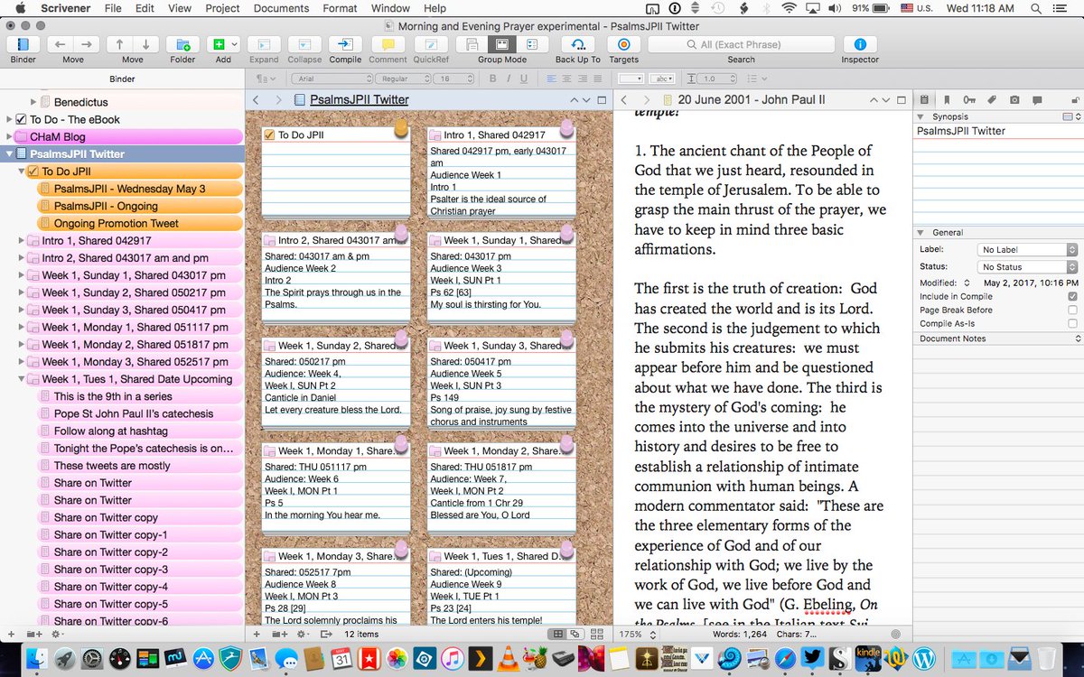1084x677 pixels.
Task: Open Snapshots camera tab in Inspector
Action: [1014, 99]
